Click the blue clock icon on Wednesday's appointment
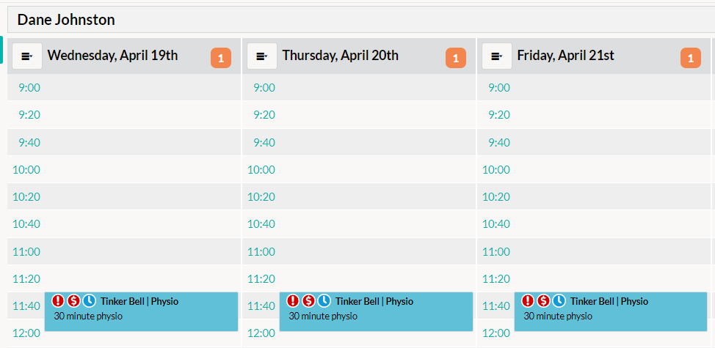This screenshot has height=348, width=715. [89, 300]
